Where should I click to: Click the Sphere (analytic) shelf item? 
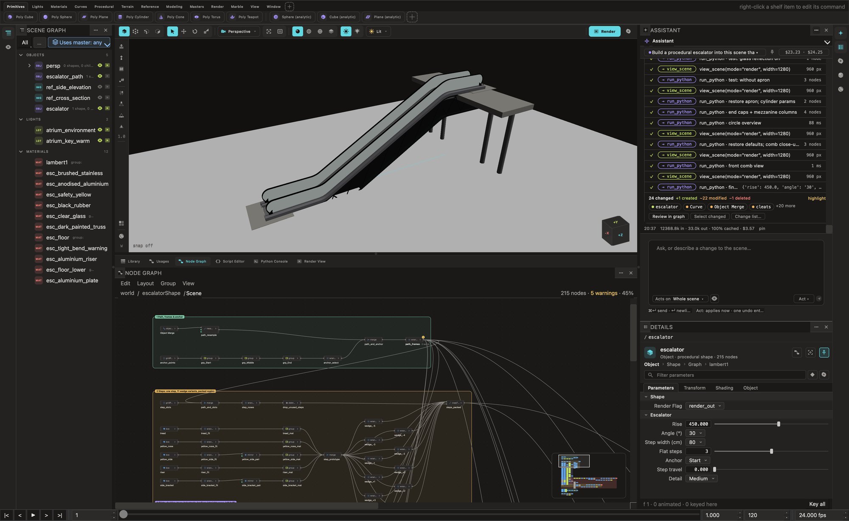[x=292, y=17]
